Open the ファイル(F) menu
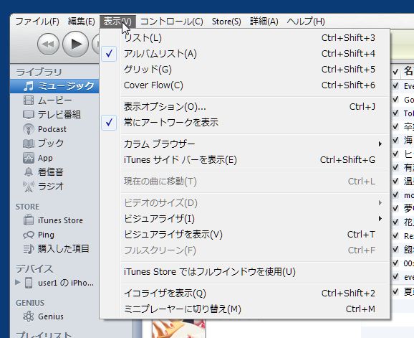The height and width of the screenshot is (338, 414). [x=37, y=22]
